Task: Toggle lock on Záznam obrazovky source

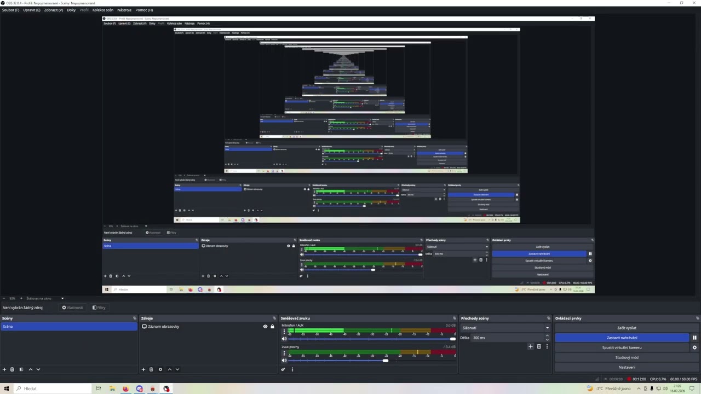Action: tap(272, 327)
